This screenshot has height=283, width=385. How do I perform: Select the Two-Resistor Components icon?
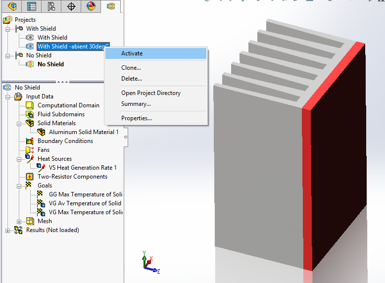[29, 177]
